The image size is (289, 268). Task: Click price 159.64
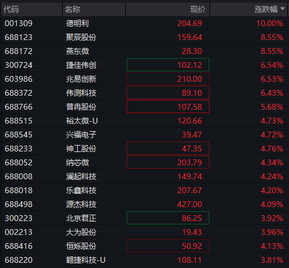pyautogui.click(x=190, y=37)
